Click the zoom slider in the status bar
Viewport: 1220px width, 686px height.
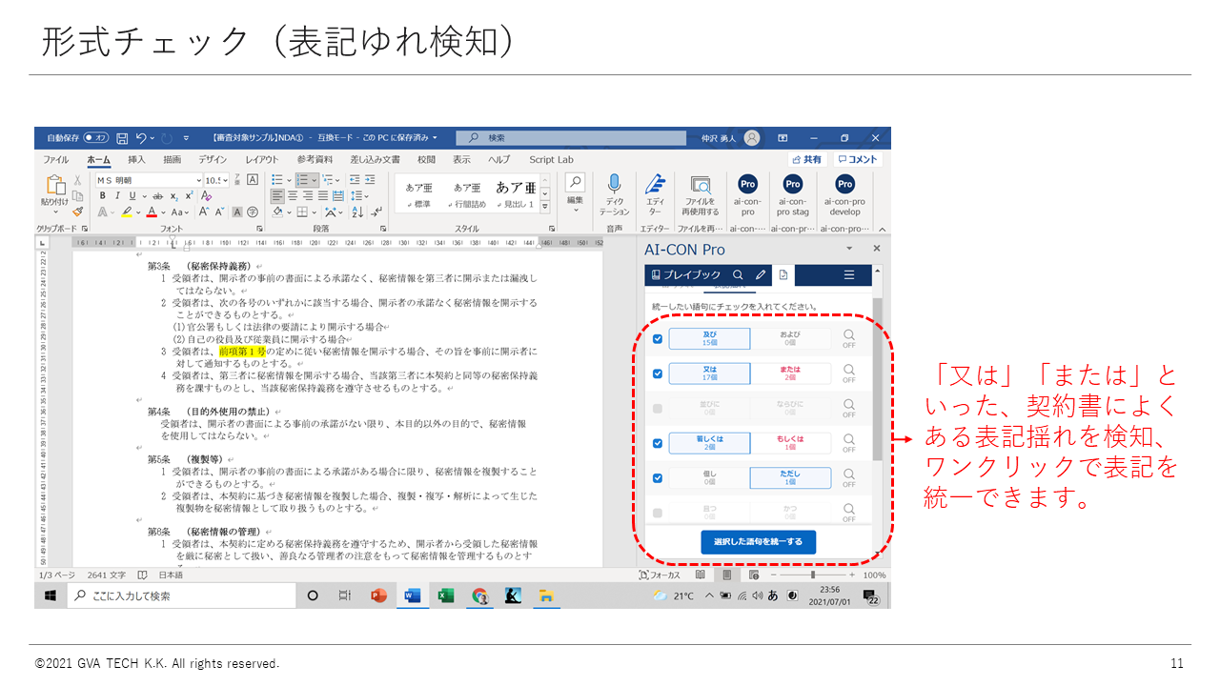(812, 575)
